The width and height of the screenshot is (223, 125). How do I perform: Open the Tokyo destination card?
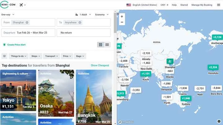tap(18, 90)
